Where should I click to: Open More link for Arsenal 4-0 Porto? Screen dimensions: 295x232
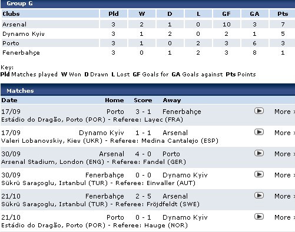tap(284, 154)
